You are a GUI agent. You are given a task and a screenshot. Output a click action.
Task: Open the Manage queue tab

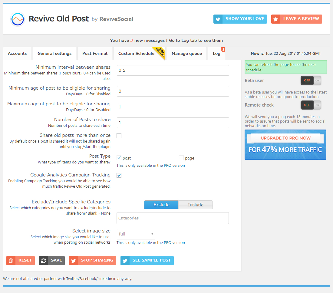point(187,54)
